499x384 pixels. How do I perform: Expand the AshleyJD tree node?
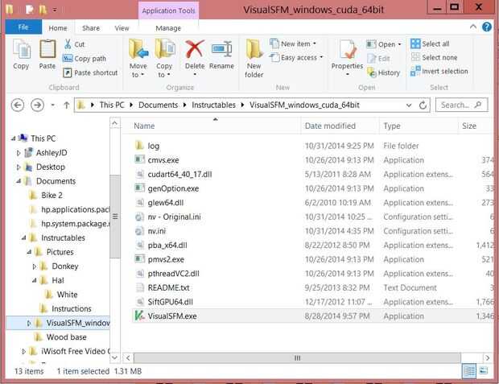pyautogui.click(x=19, y=153)
